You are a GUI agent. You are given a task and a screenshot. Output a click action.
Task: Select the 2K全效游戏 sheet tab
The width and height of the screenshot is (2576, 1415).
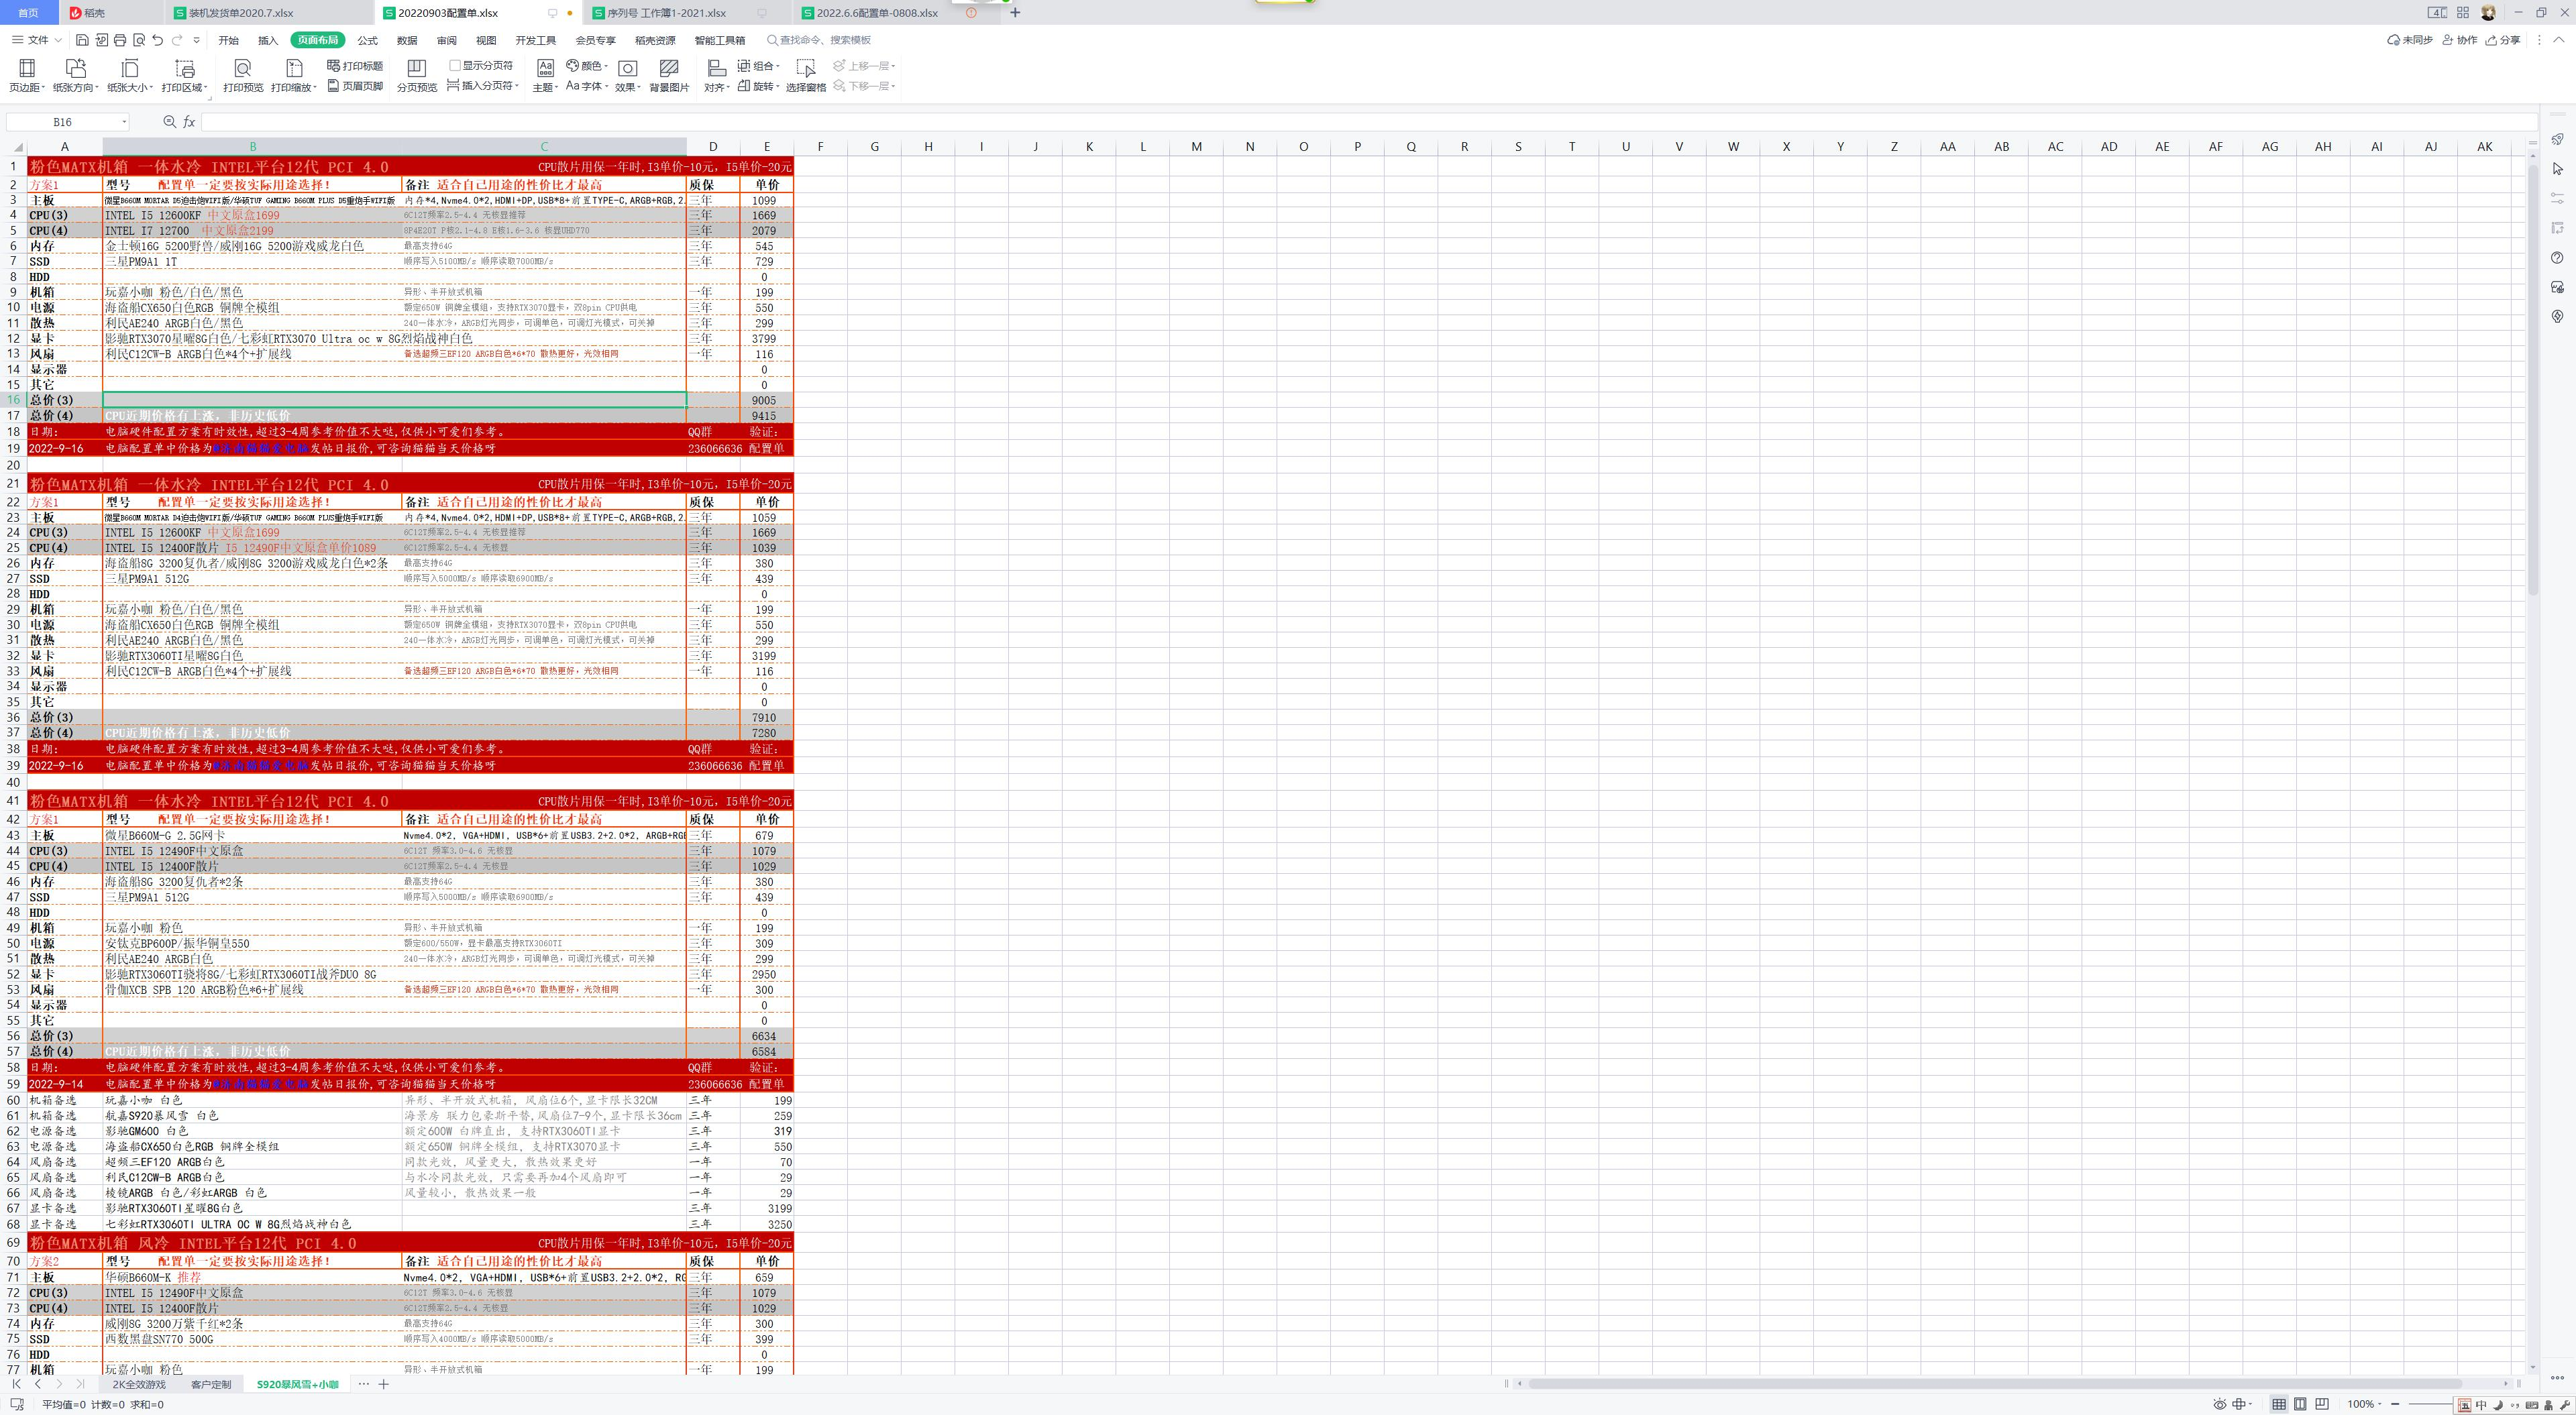pos(139,1385)
